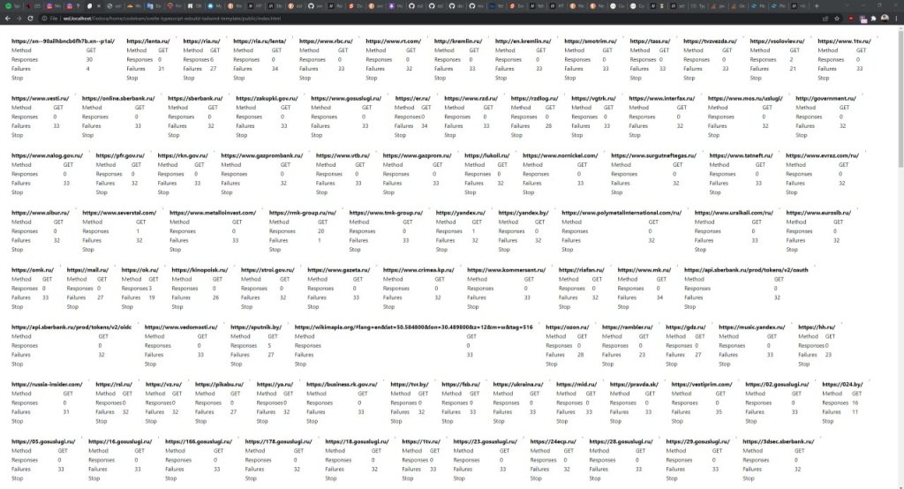Screen dimensions: 904x489
Task: Bookmark this page with the star icon
Action: (836, 18)
